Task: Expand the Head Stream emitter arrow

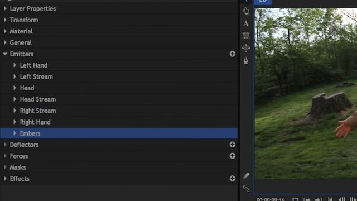Action: coord(15,99)
